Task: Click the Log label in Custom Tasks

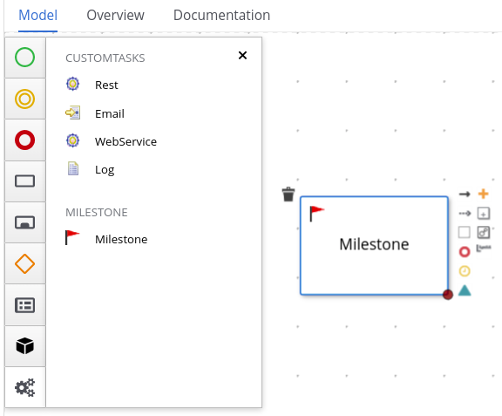Action: tap(105, 170)
